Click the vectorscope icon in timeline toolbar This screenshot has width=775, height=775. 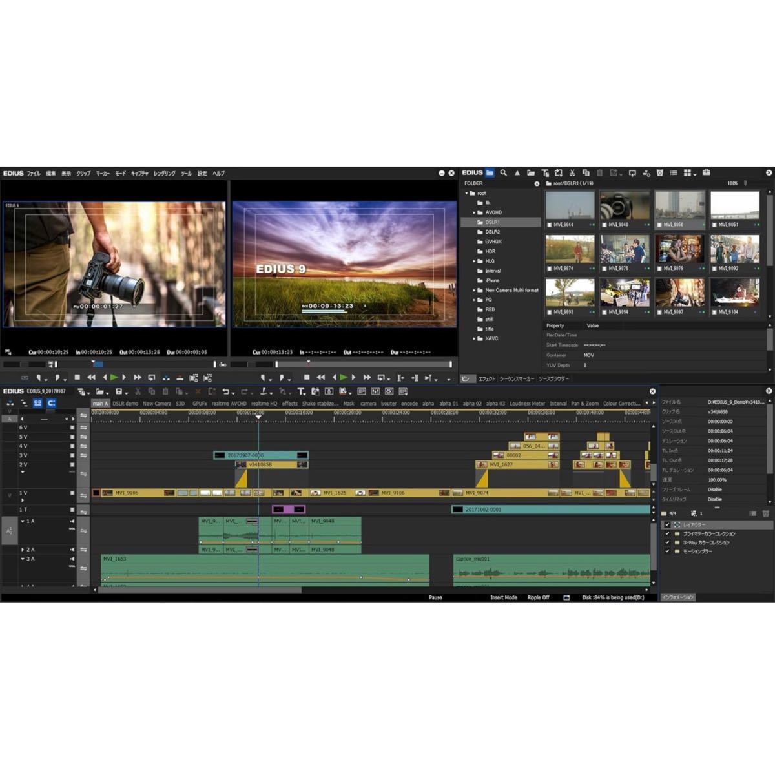[x=389, y=391]
